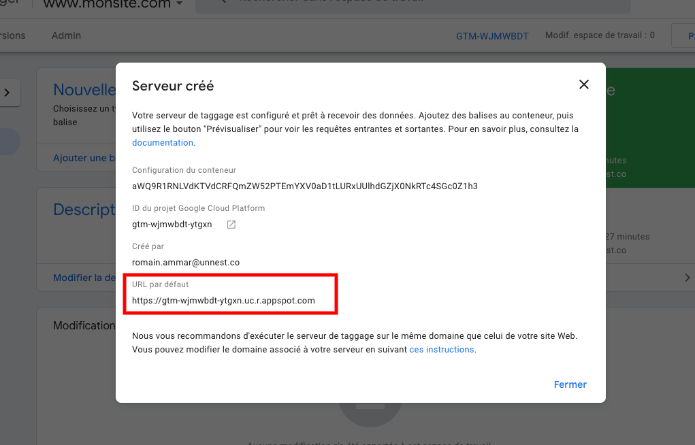695x445 pixels.
Task: Open the Admin tab
Action: [x=66, y=35]
